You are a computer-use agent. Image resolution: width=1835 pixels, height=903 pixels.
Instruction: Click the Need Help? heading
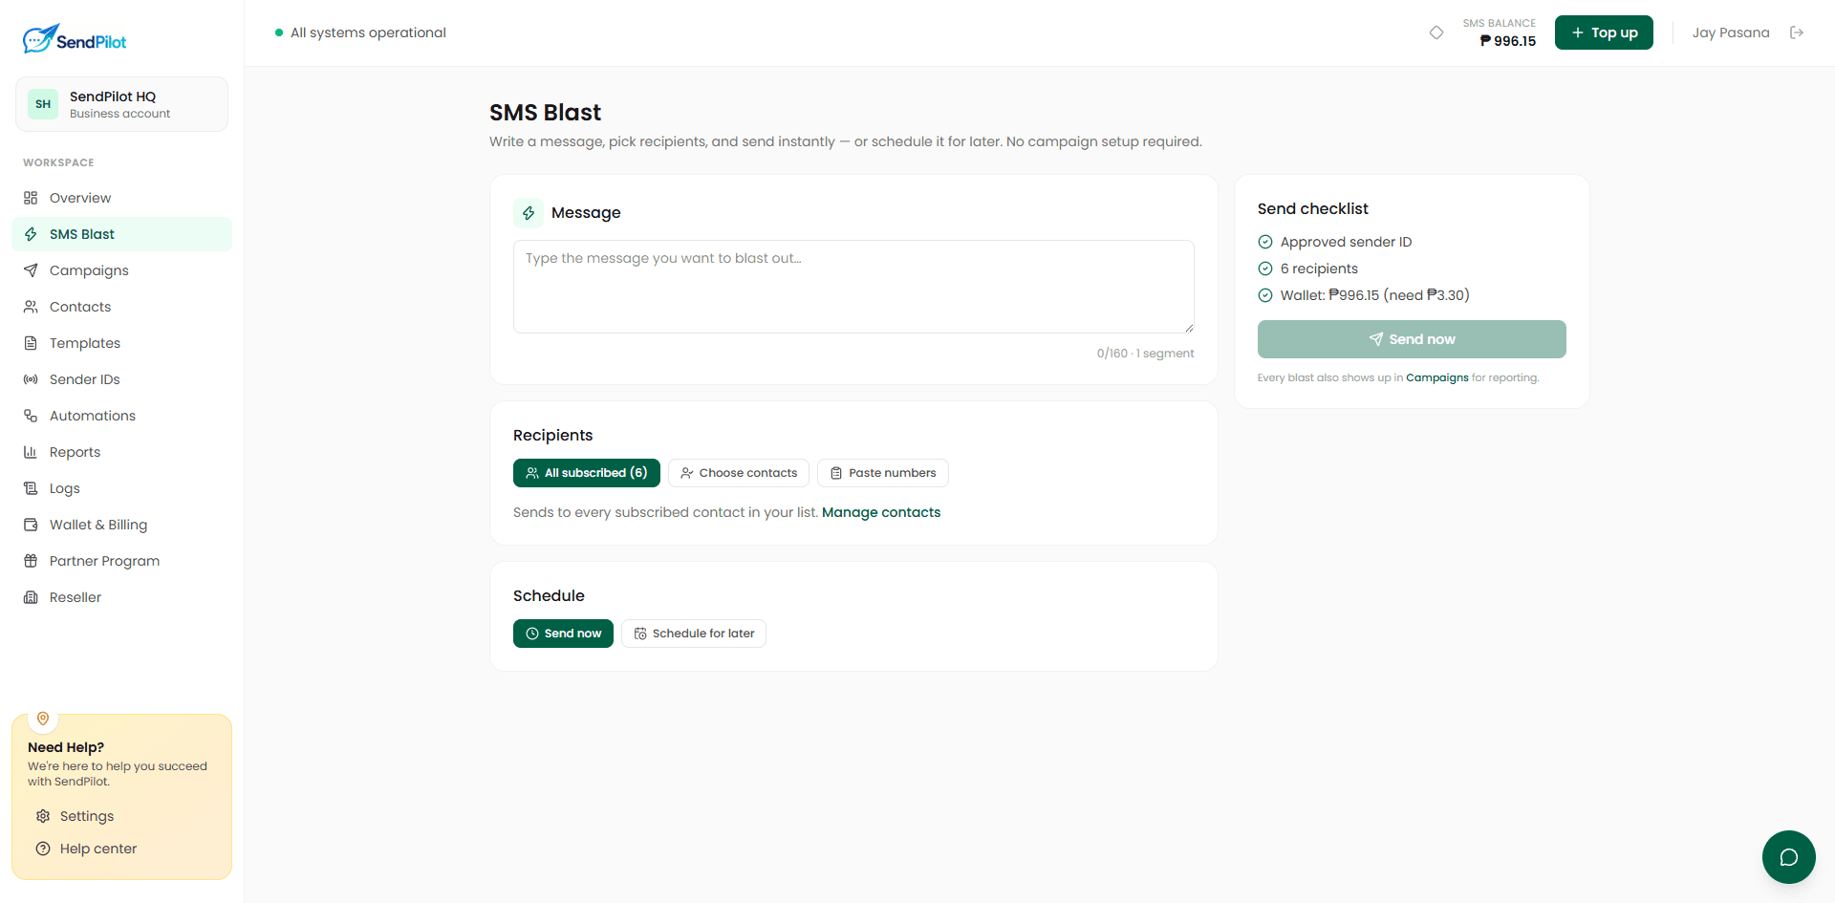pyautogui.click(x=66, y=747)
